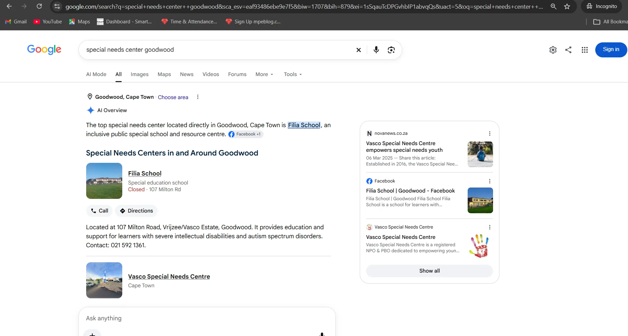628x336 pixels.
Task: Open Filia School | Goodwood - Facebook result
Action: tap(411, 191)
